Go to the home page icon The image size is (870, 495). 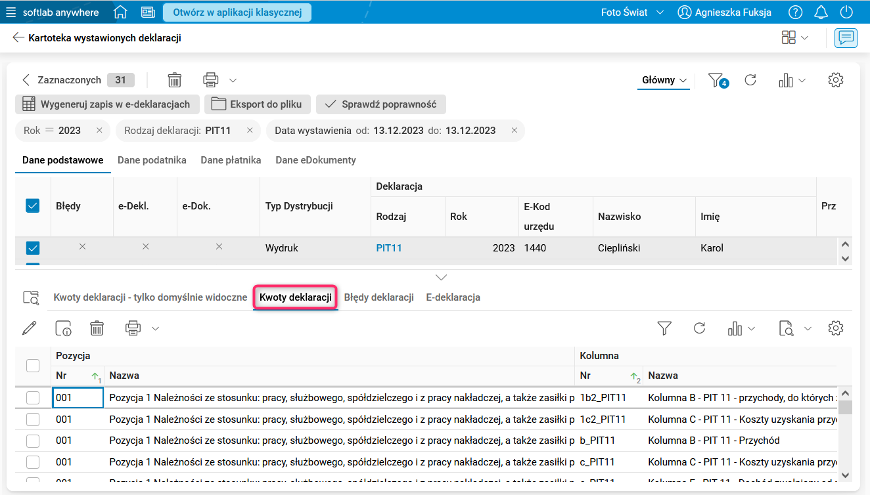[x=120, y=12]
